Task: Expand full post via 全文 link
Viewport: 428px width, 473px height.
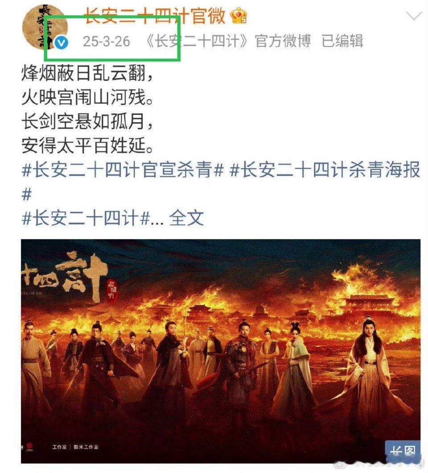Action: point(186,218)
